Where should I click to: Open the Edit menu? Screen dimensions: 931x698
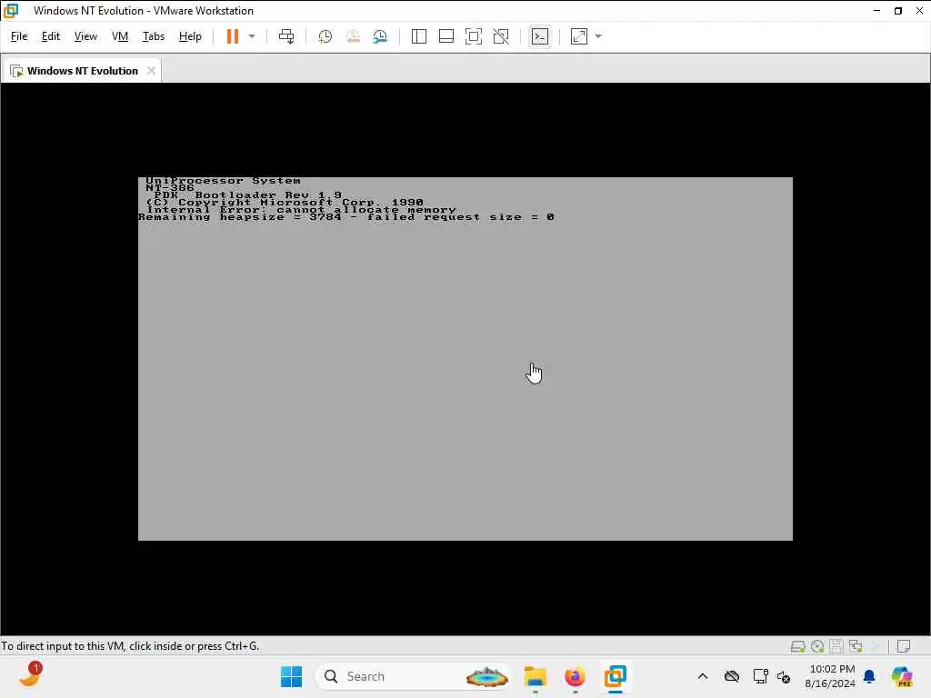[x=51, y=36]
